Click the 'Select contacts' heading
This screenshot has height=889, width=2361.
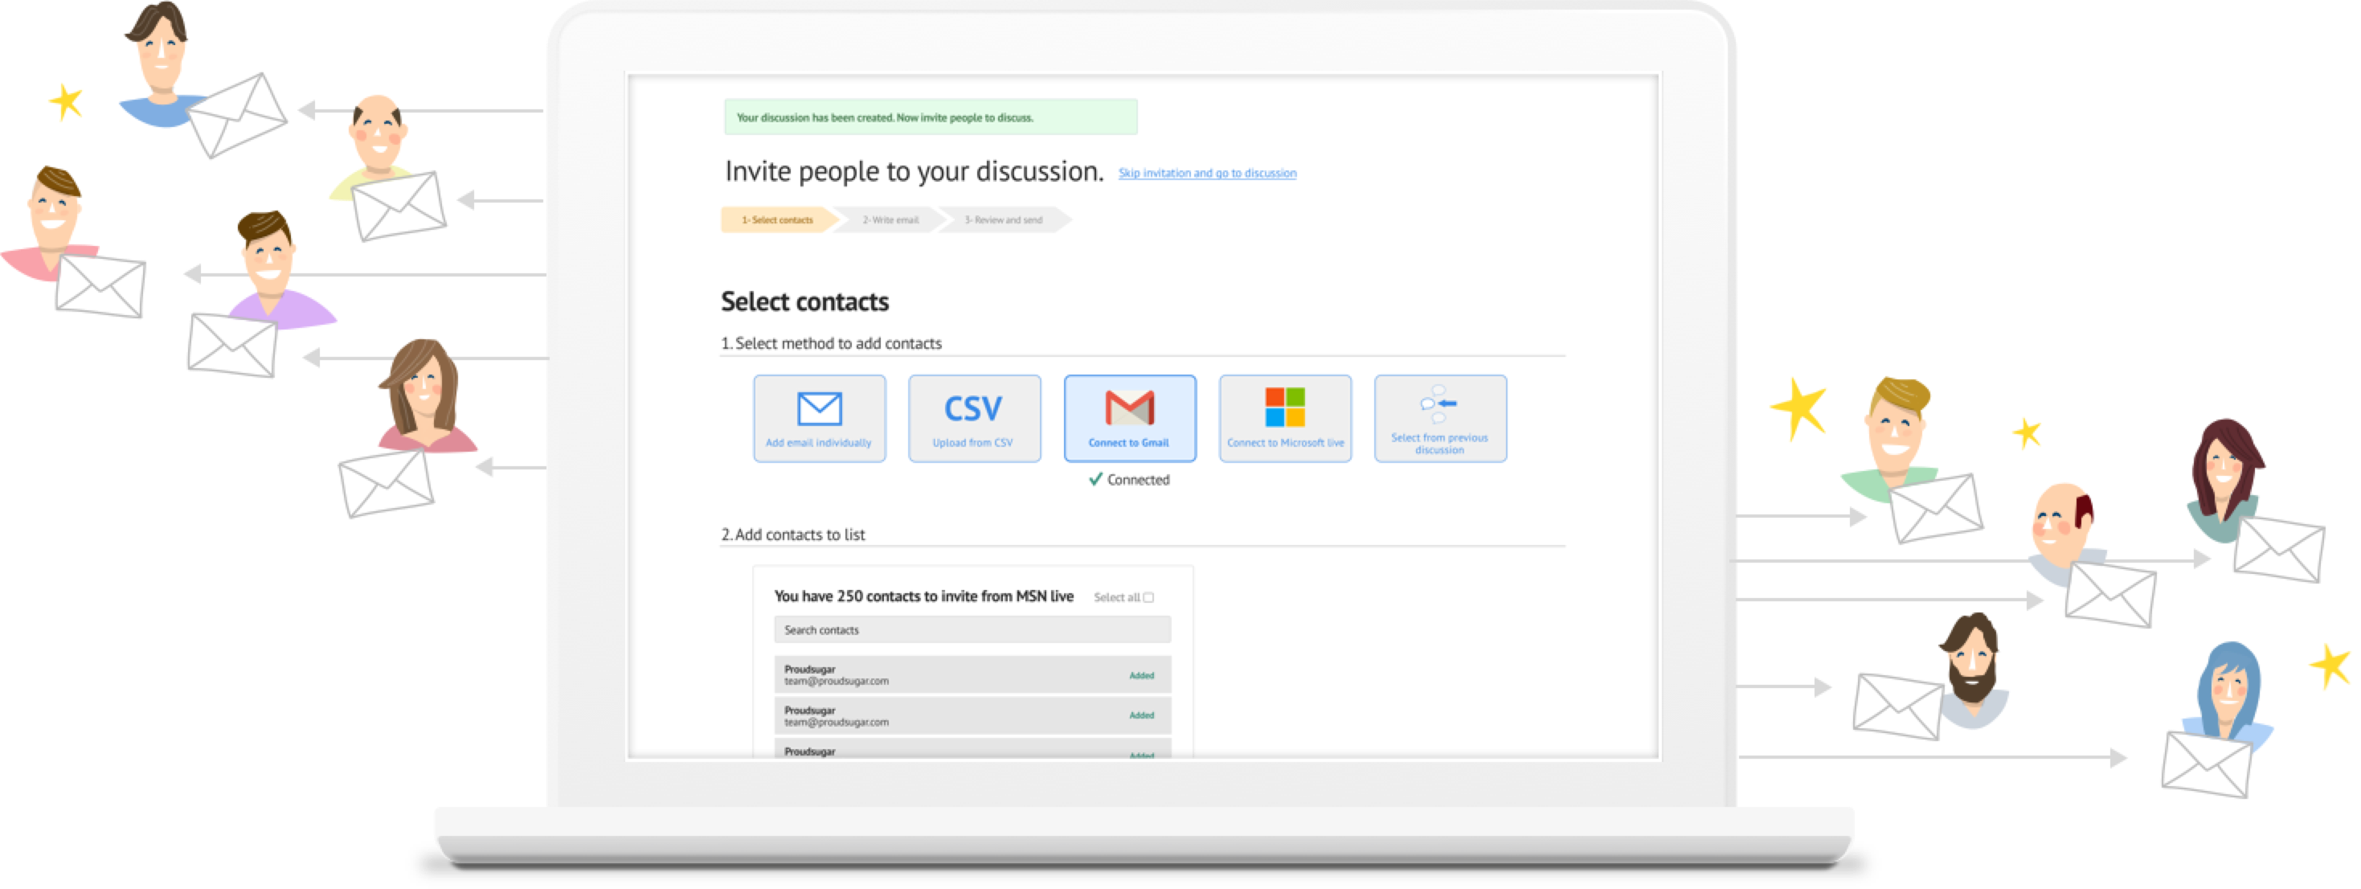click(804, 301)
